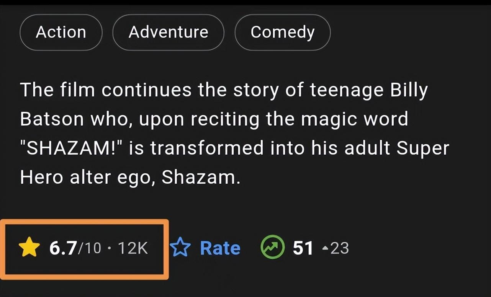Click the 12K vote count
The image size is (491, 297).
(133, 248)
